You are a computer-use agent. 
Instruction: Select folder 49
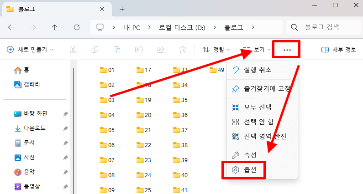[217, 70]
